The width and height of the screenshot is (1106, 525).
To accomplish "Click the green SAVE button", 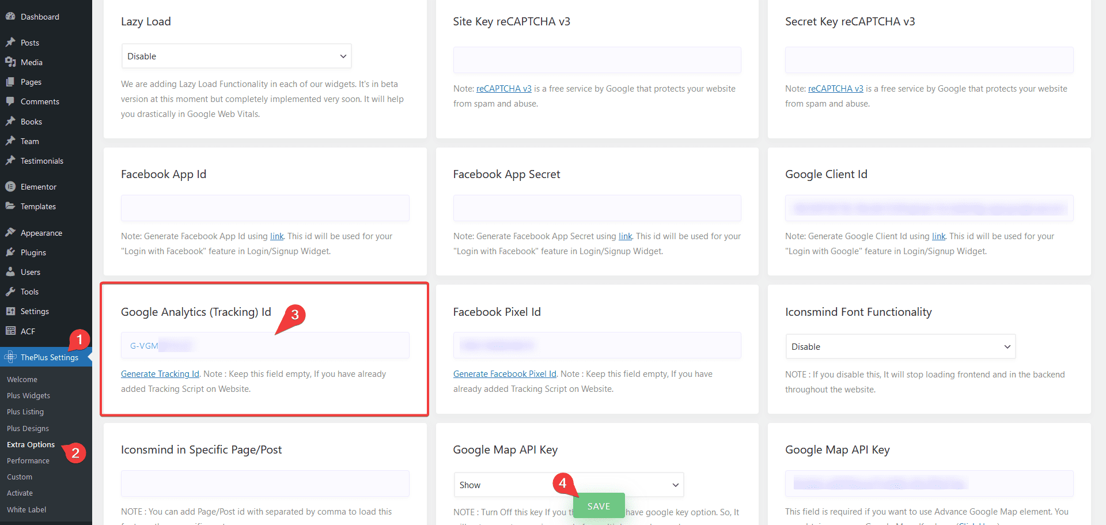I will pyautogui.click(x=599, y=506).
